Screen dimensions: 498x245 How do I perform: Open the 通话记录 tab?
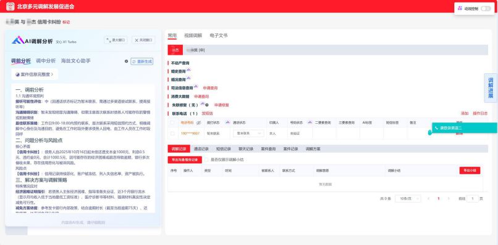pos(201,149)
